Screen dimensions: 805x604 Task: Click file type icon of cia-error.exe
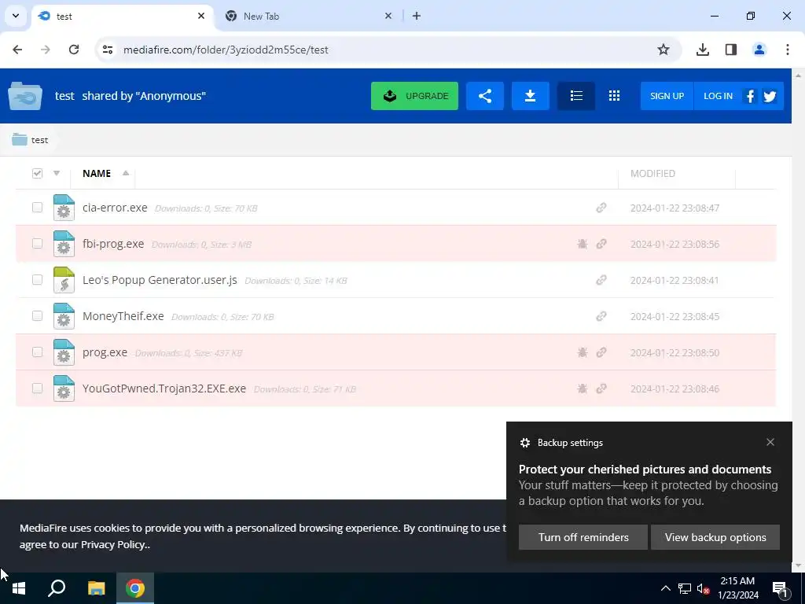64,208
